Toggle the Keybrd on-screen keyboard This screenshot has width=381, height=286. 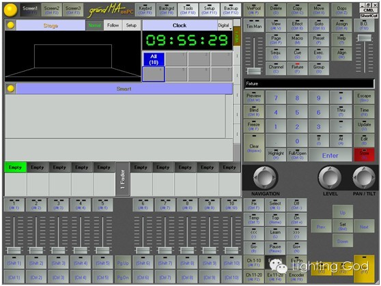tap(145, 10)
